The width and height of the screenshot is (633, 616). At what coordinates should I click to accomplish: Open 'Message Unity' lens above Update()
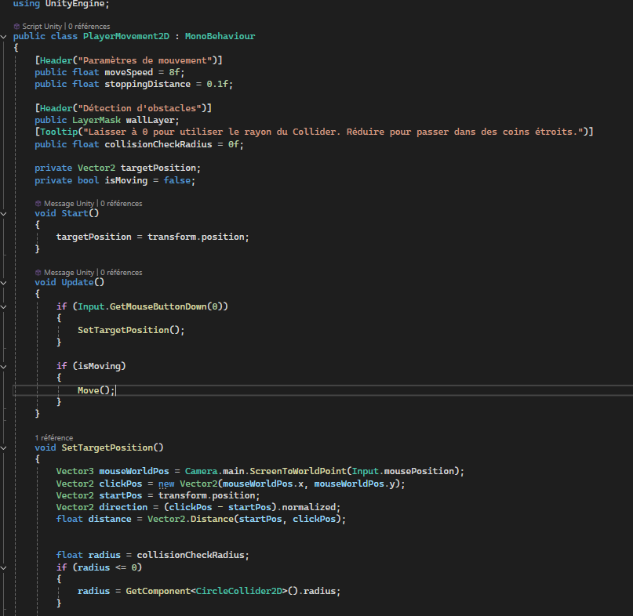(68, 272)
